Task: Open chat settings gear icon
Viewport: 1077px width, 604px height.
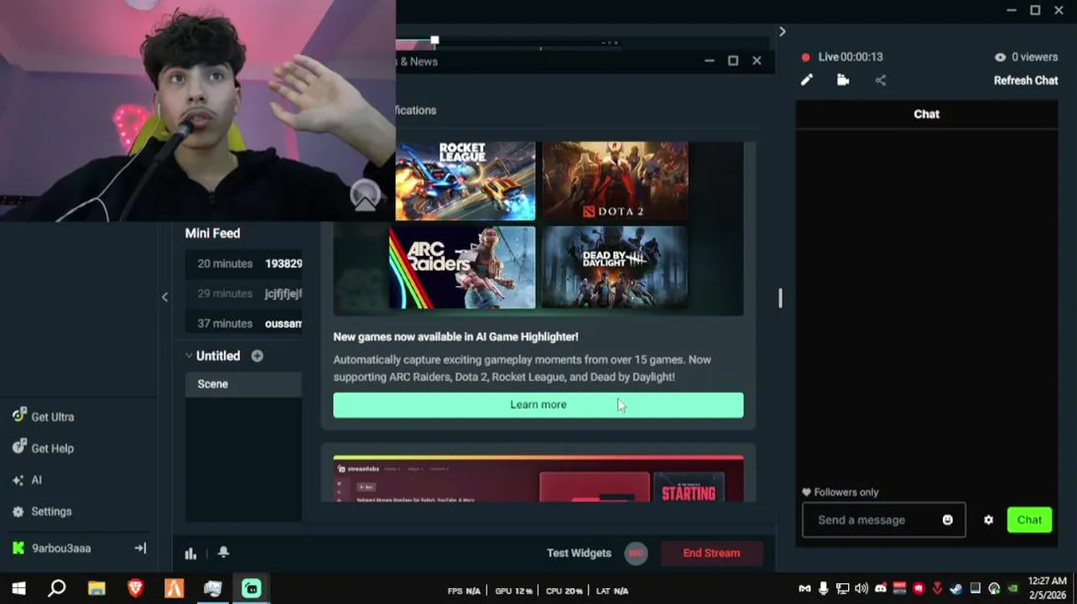Action: (x=989, y=520)
